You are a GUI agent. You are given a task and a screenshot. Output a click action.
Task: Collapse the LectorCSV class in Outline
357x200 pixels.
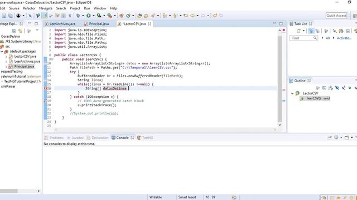pyautogui.click(x=292, y=93)
